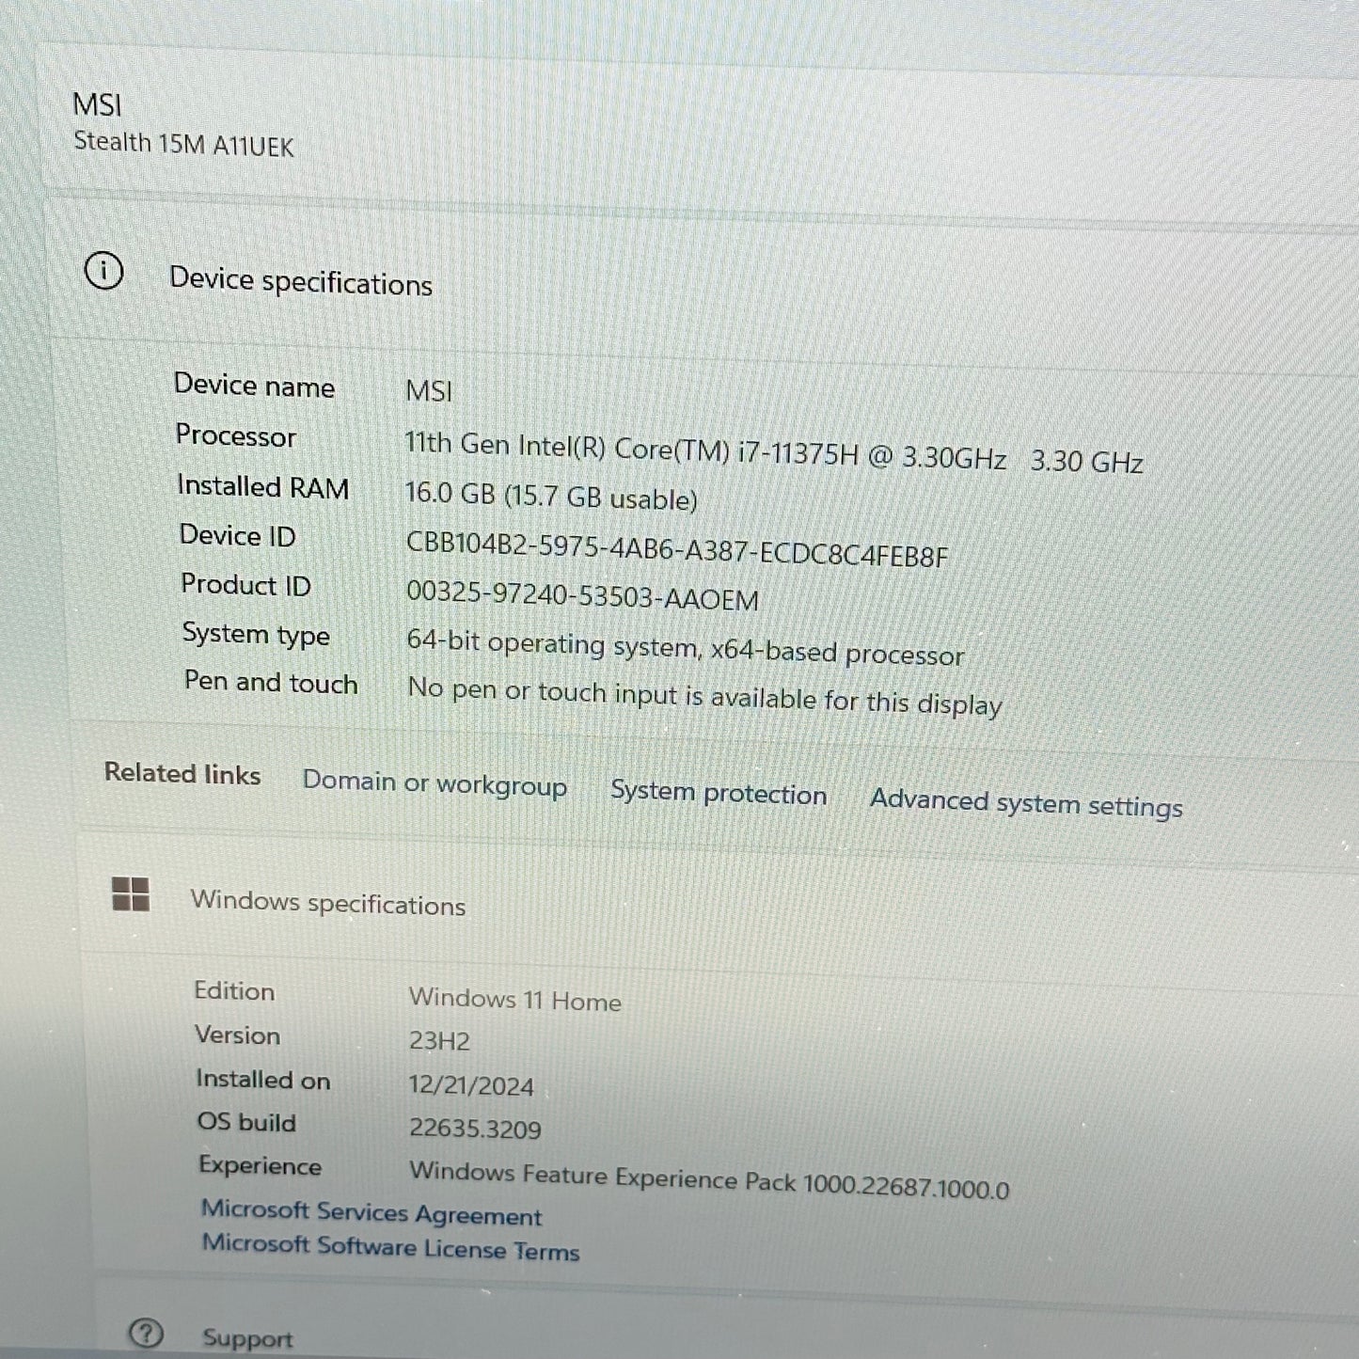This screenshot has height=1359, width=1359.
Task: Click the question mark Support icon
Action: point(146,1333)
